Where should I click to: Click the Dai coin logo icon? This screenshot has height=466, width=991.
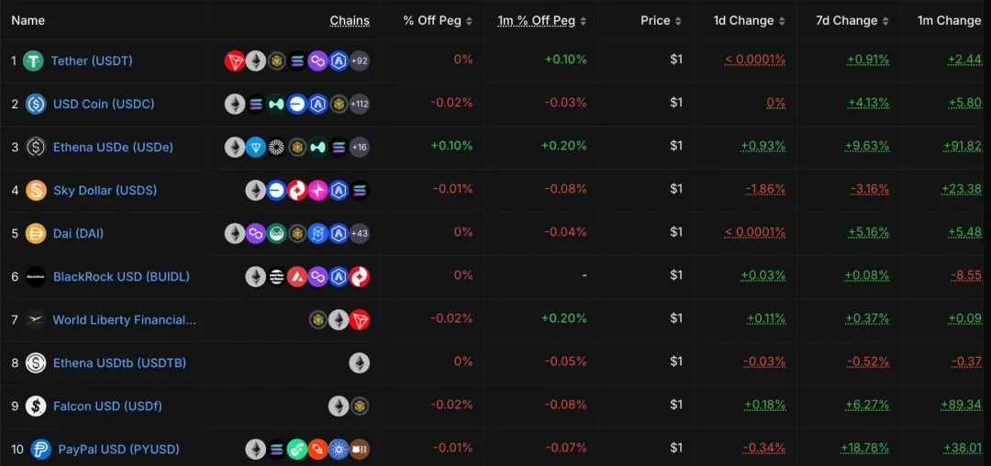[x=36, y=234]
